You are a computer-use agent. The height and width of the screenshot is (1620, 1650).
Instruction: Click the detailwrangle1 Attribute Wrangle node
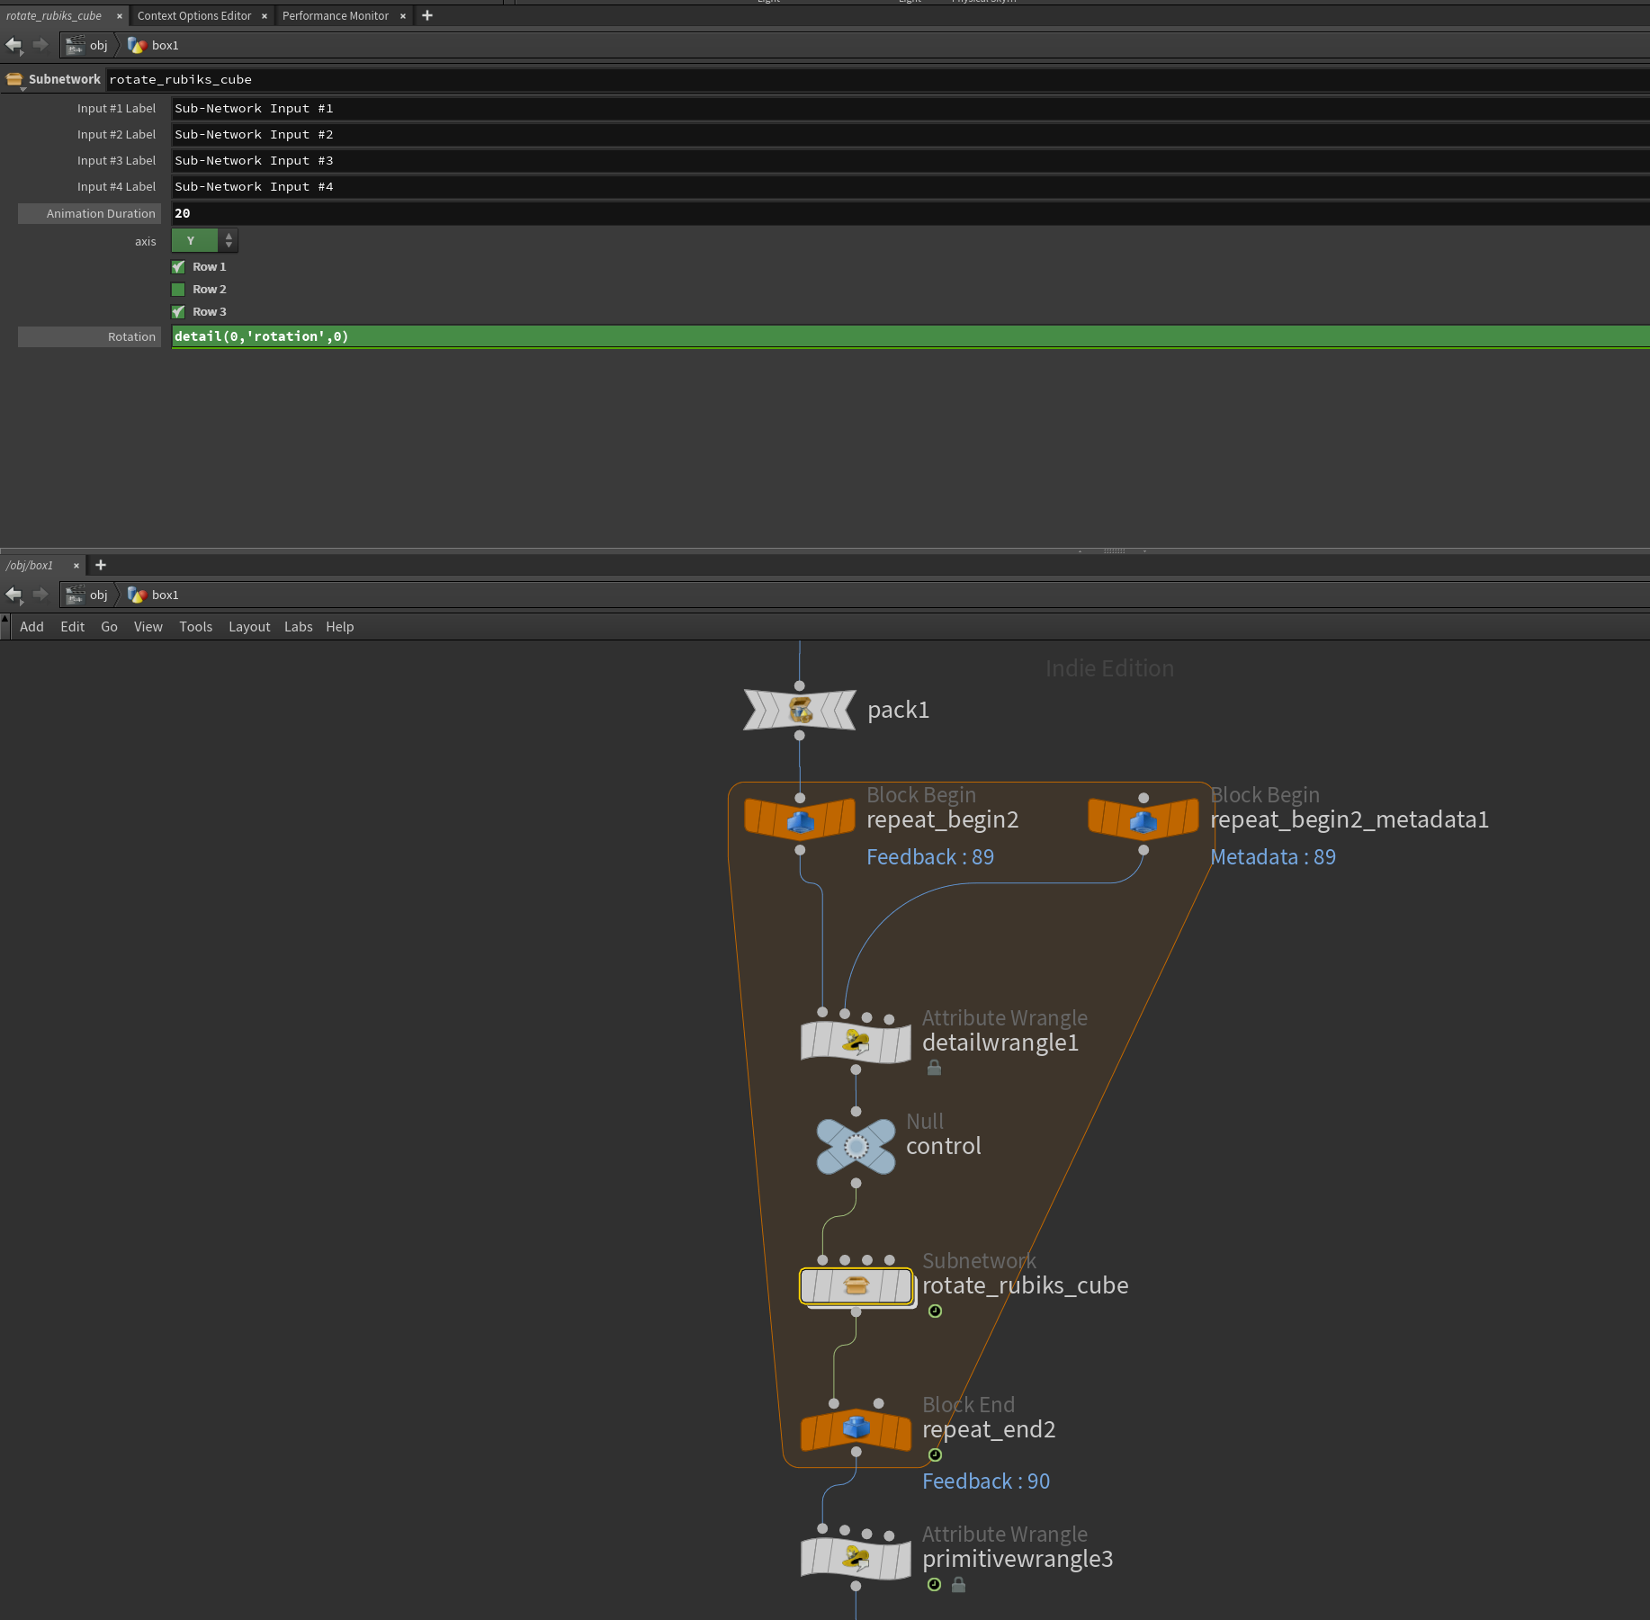[x=856, y=1043]
